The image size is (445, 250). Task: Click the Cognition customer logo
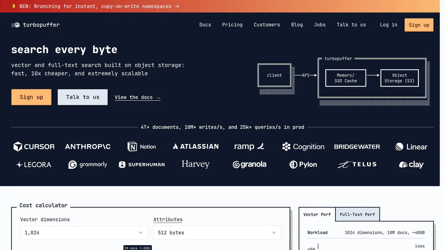click(x=303, y=147)
